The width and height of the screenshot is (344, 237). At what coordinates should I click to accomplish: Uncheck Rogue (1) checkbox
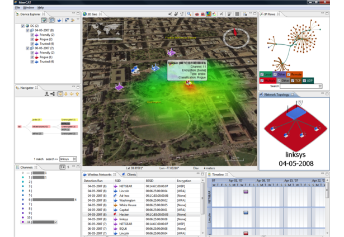(x=32, y=57)
